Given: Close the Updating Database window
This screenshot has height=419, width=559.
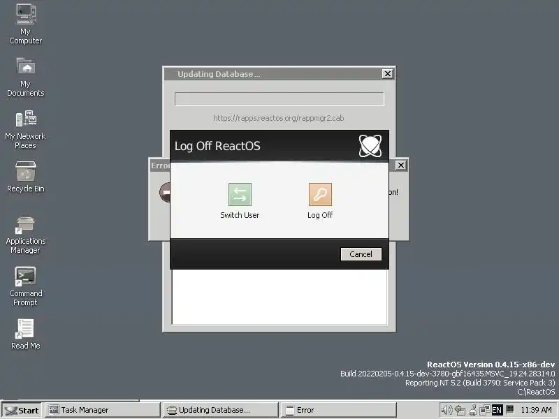Looking at the screenshot, I should [388, 74].
